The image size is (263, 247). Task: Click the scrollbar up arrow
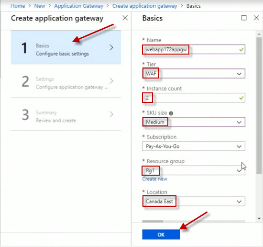(x=259, y=34)
